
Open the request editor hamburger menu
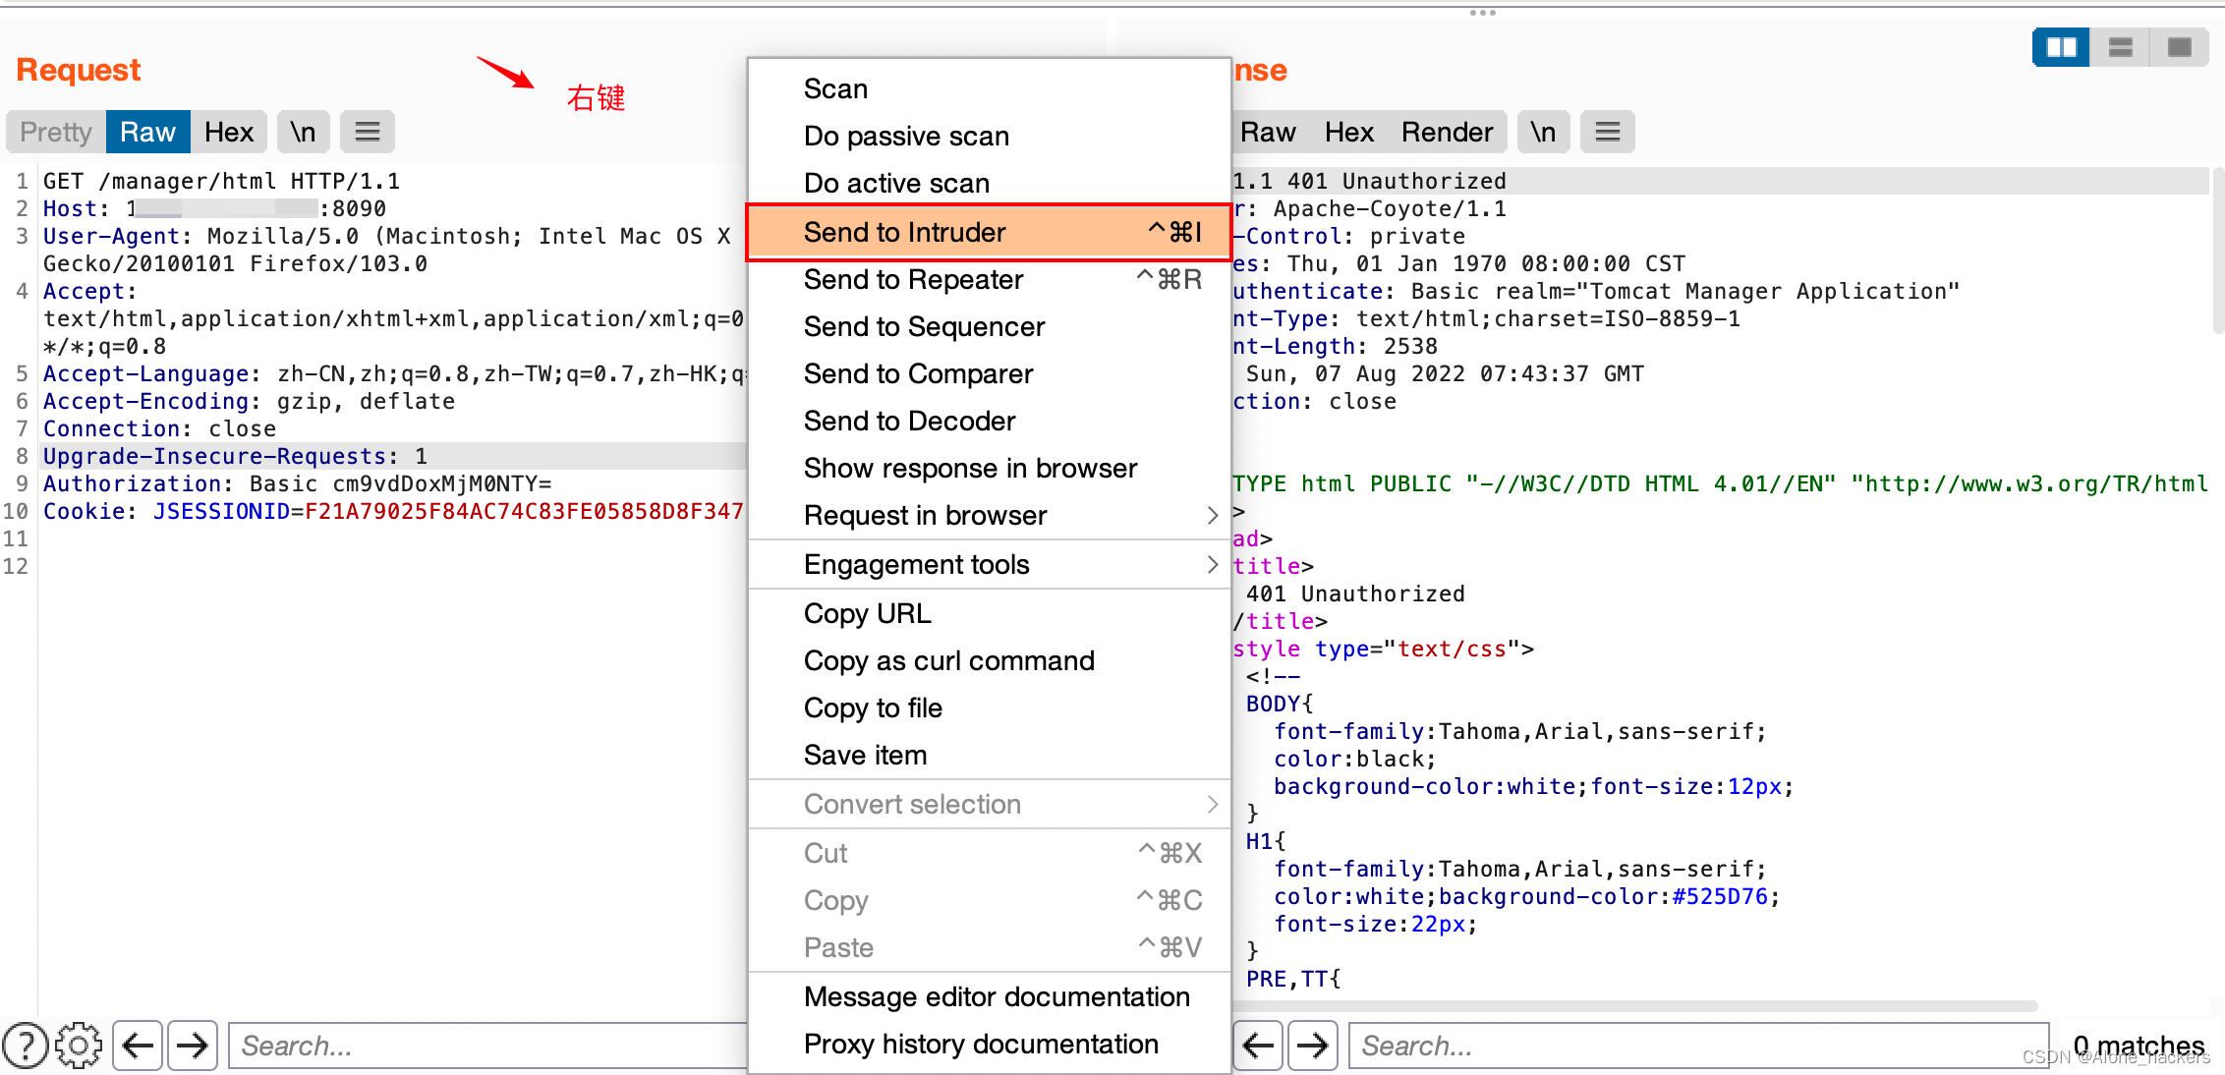point(368,132)
